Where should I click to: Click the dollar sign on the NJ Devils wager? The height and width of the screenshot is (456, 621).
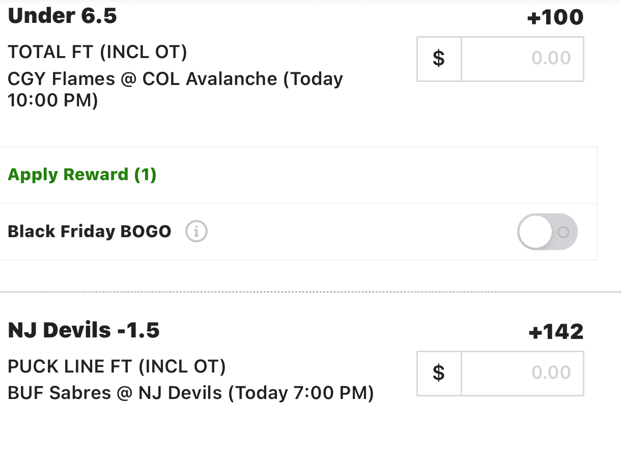tap(439, 373)
